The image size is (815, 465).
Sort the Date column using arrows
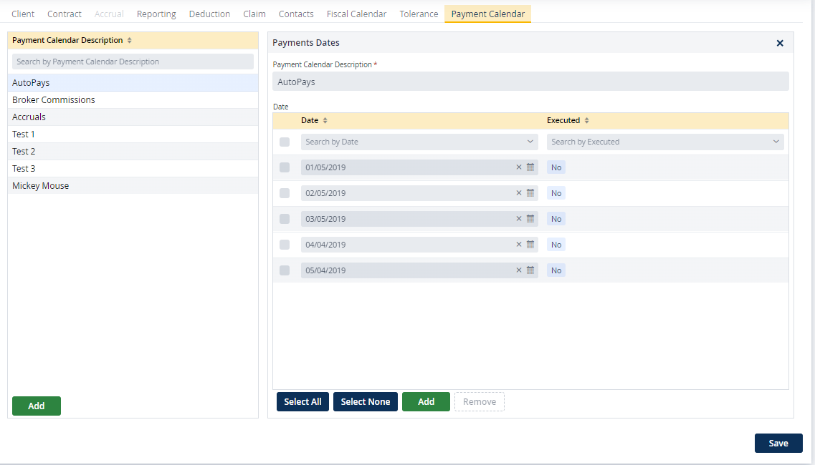[x=325, y=121]
